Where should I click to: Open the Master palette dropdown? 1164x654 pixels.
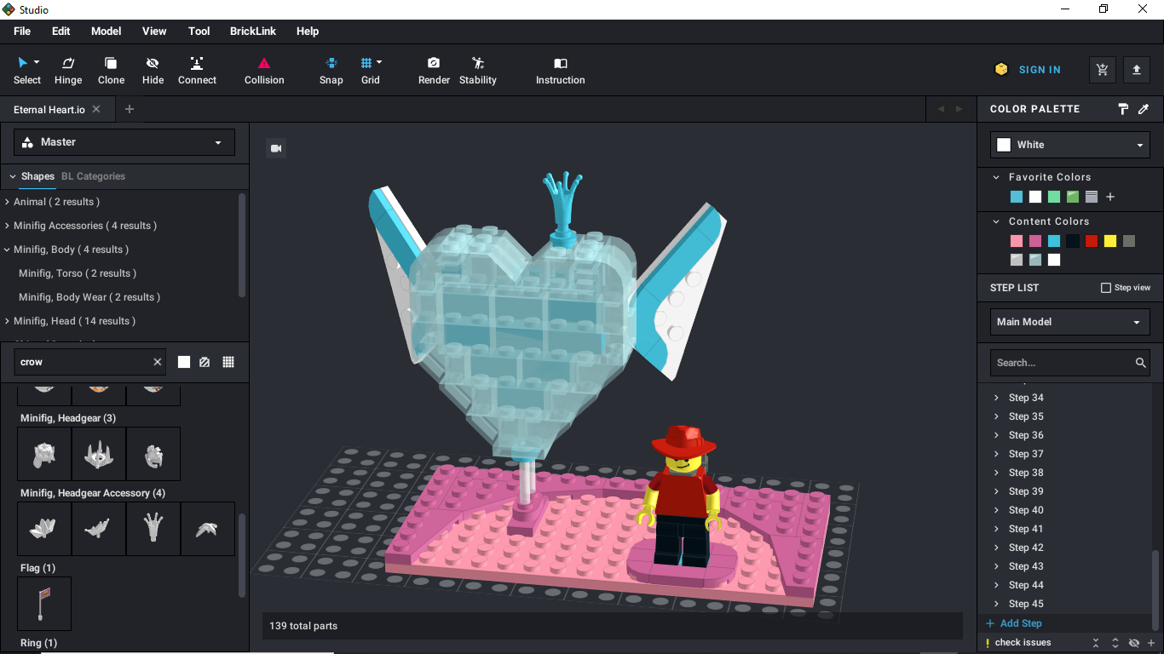124,142
